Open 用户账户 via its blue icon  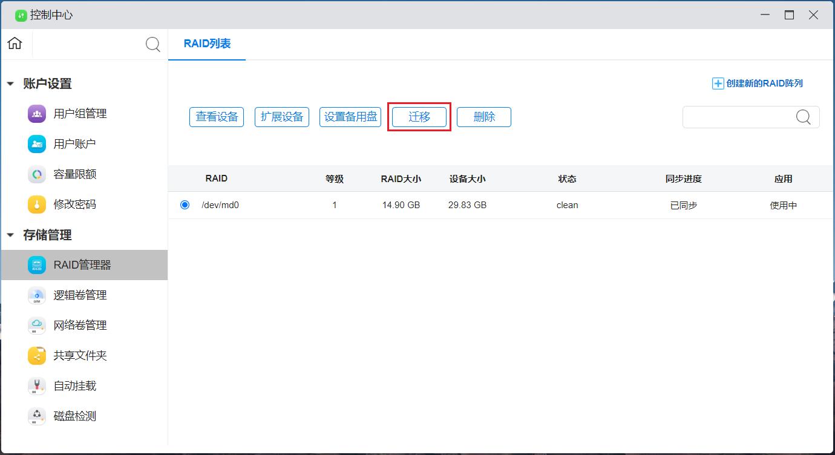pos(37,144)
